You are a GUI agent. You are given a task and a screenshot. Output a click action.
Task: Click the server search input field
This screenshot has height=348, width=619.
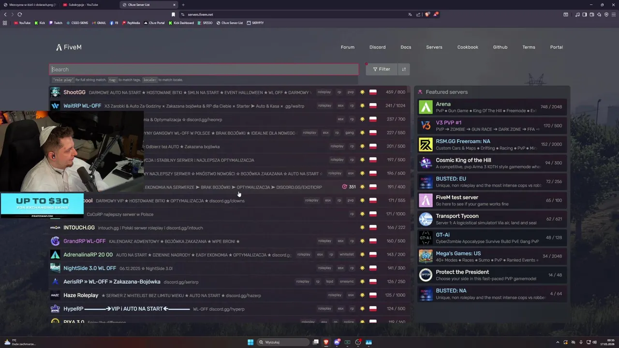click(204, 69)
